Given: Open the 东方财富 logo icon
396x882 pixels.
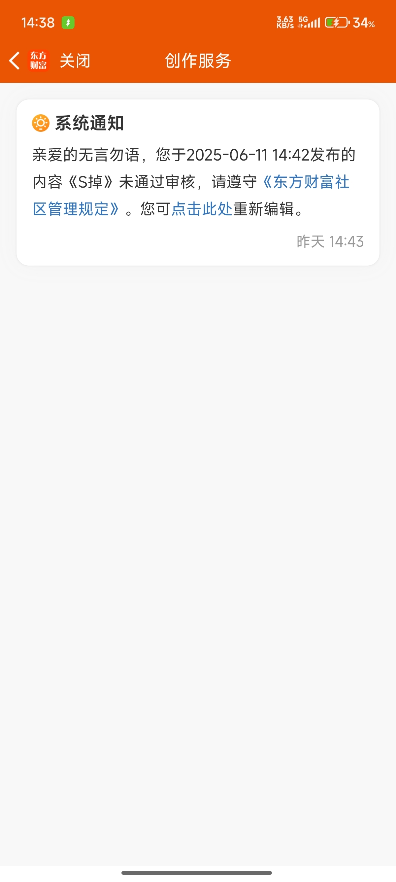Looking at the screenshot, I should coord(38,60).
